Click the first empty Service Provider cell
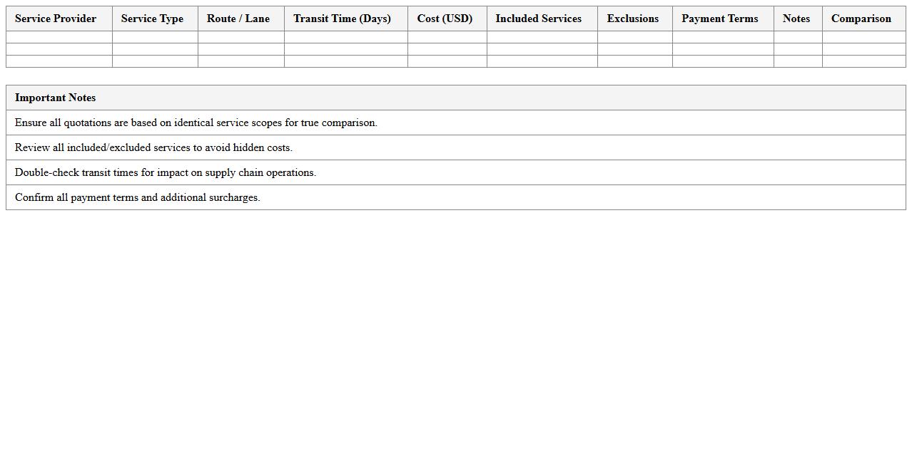 (x=58, y=36)
